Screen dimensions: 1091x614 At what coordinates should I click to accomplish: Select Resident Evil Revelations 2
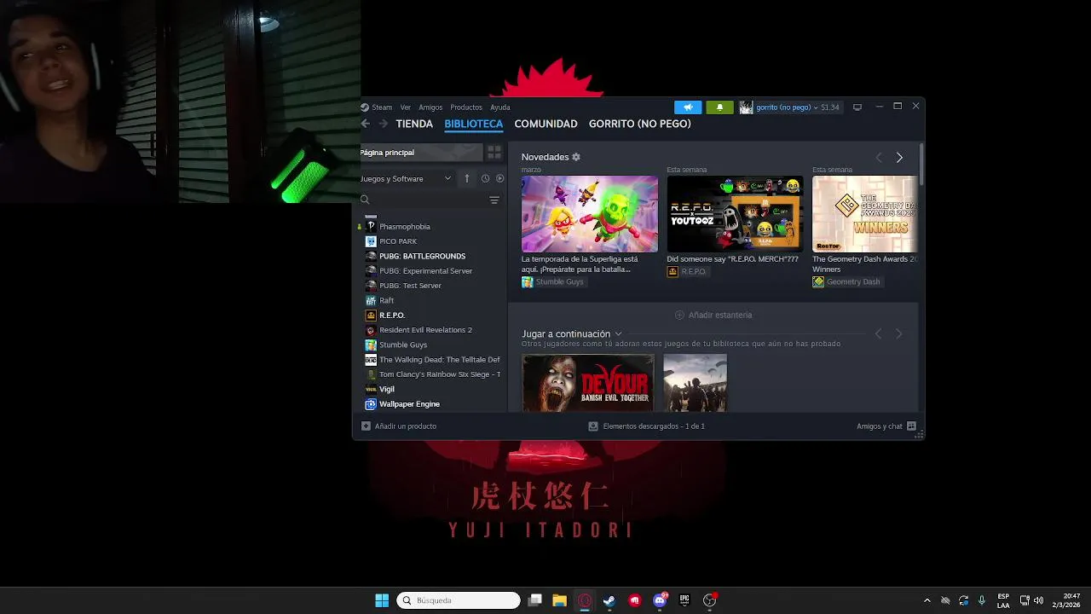coord(425,330)
